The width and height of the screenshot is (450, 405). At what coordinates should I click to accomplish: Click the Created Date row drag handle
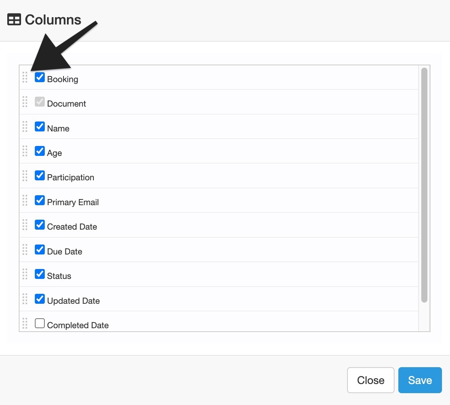pyautogui.click(x=25, y=225)
